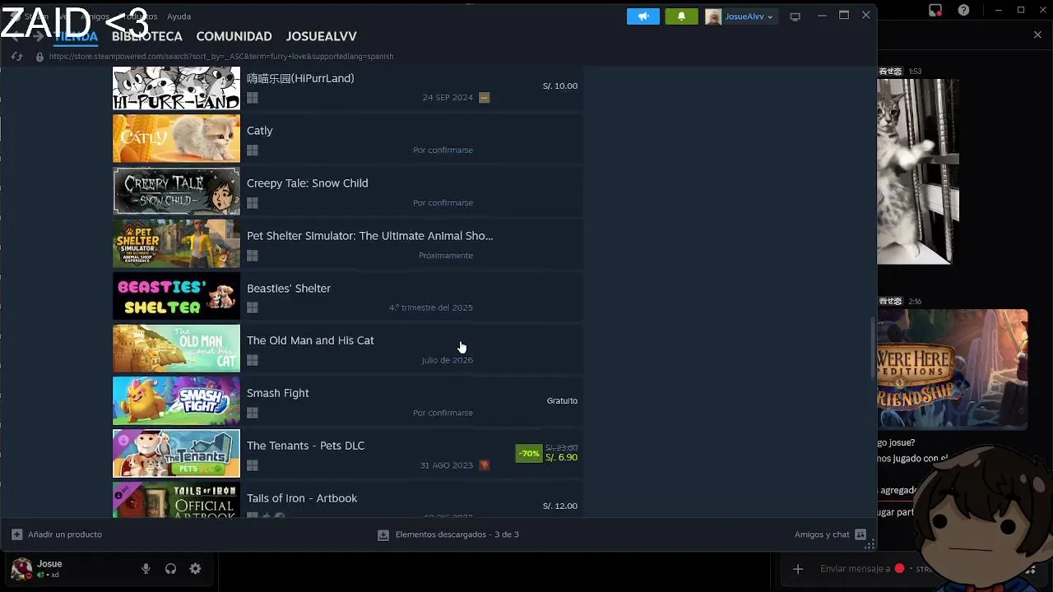
Task: Open 'Amigos y chat' panel
Action: pos(830,534)
